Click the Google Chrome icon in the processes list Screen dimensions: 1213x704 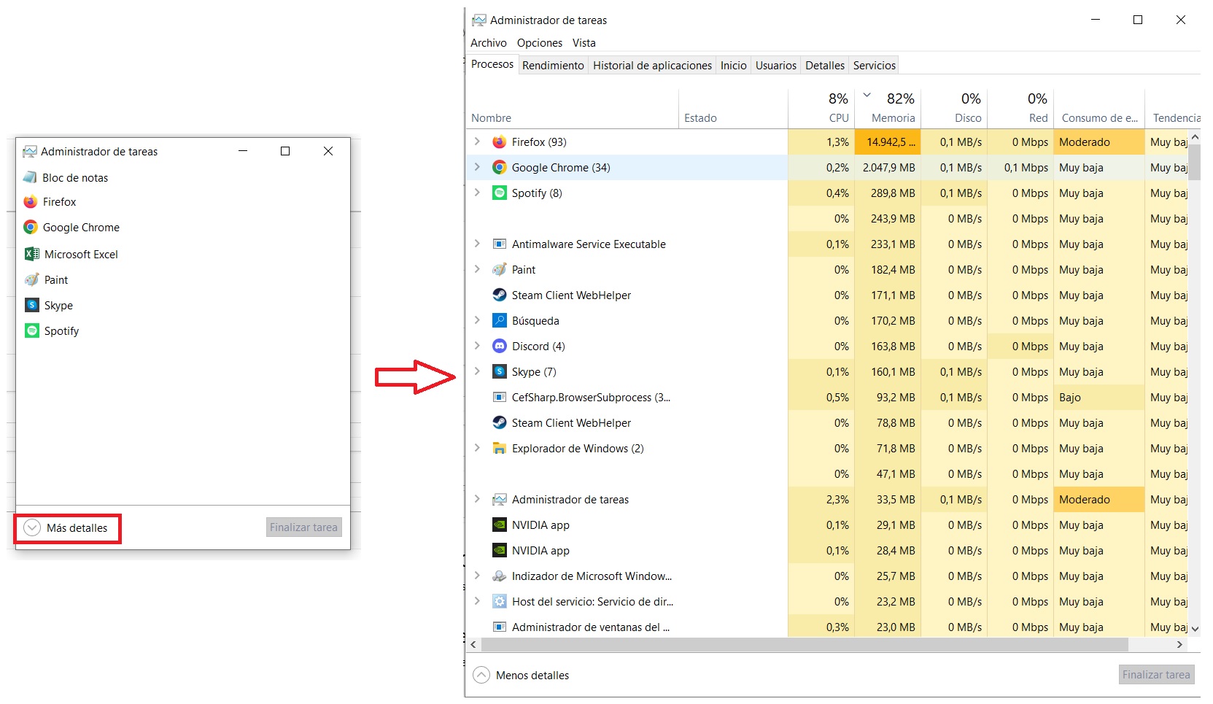coord(500,168)
